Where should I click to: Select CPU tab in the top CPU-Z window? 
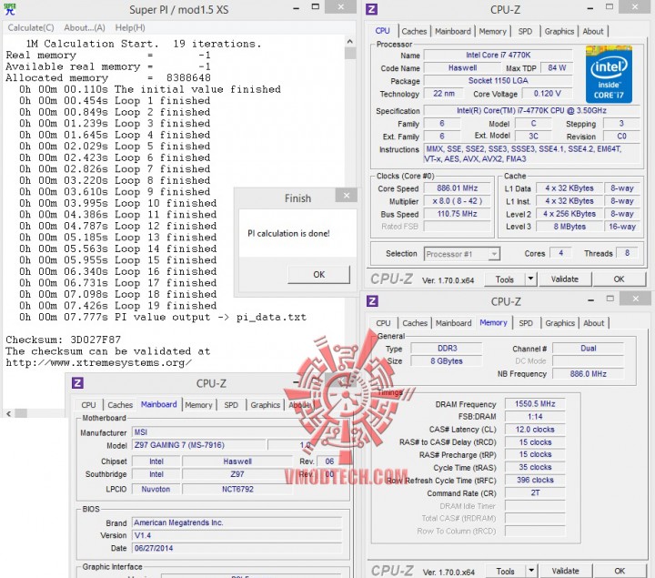click(383, 31)
